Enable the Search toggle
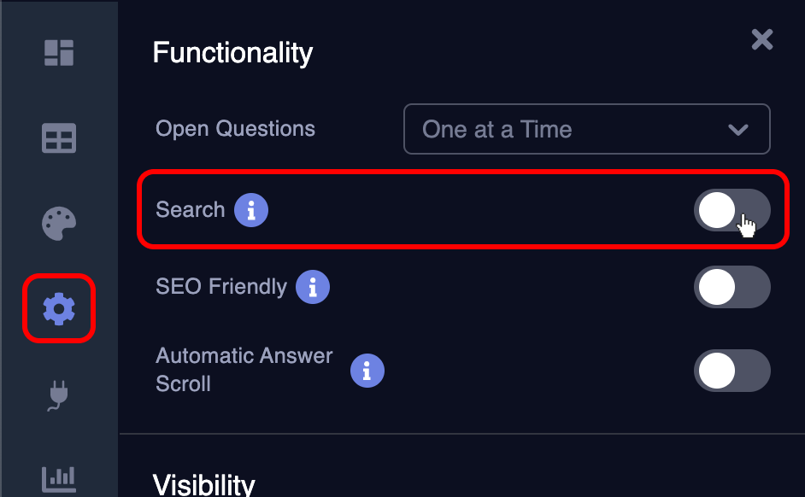This screenshot has height=497, width=805. tap(732, 210)
